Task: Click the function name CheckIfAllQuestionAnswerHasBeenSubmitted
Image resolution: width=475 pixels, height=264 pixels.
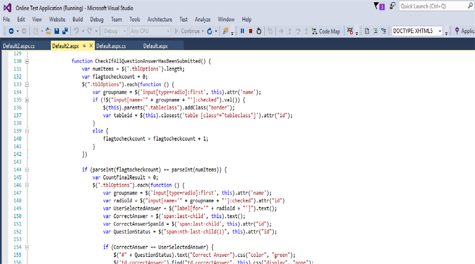Action: pyautogui.click(x=148, y=61)
